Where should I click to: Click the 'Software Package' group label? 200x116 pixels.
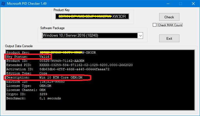click(52, 28)
